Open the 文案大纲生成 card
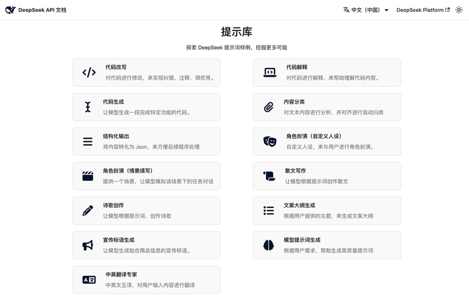This screenshot has height=295, width=469. (327, 211)
